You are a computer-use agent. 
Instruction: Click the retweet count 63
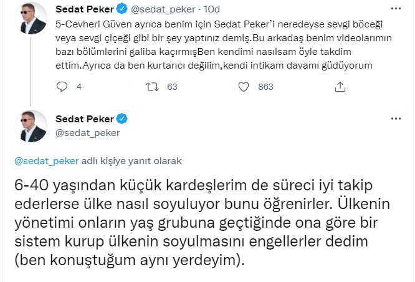pos(172,87)
